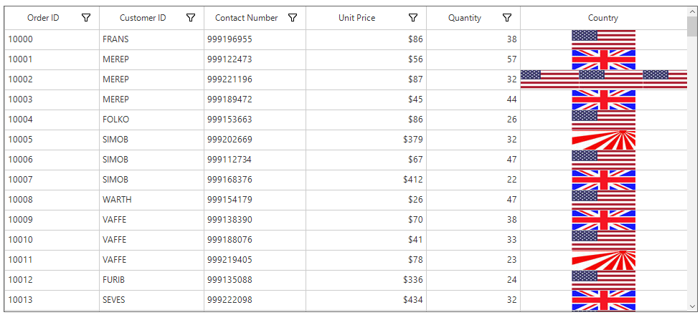Click the scrollbar up arrow
Viewport: 700px width, 315px height.
click(x=692, y=11)
